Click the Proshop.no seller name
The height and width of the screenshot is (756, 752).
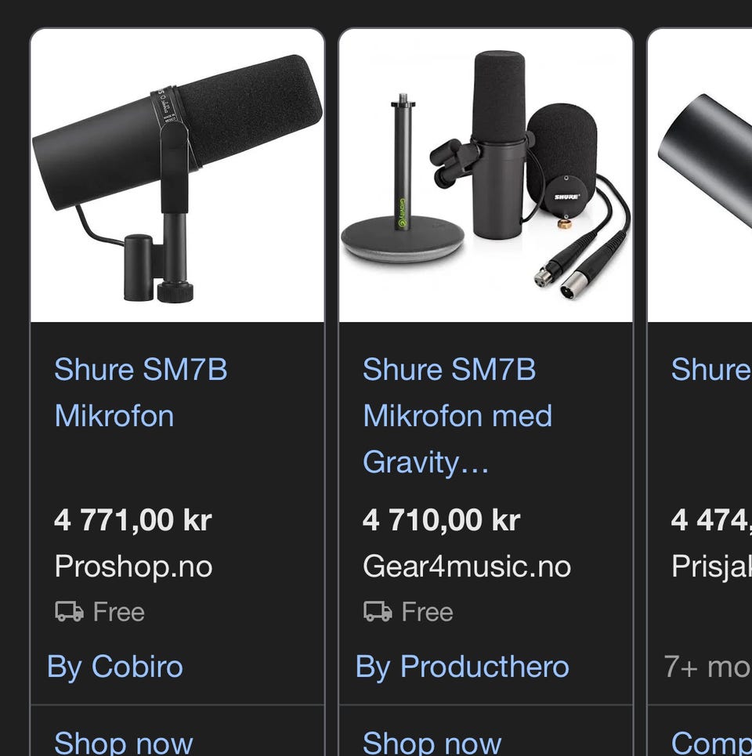click(x=133, y=566)
